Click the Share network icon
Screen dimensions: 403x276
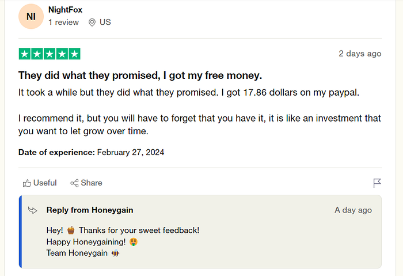[x=74, y=183]
